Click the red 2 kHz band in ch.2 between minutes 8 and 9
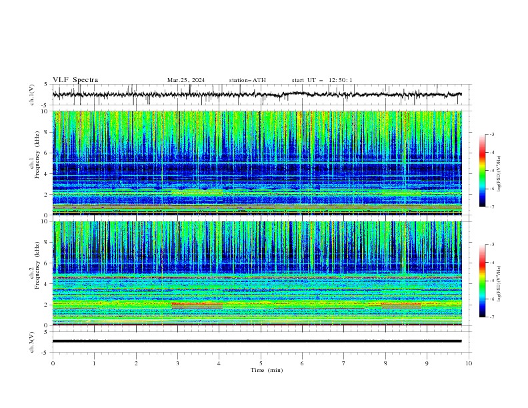 (x=401, y=305)
